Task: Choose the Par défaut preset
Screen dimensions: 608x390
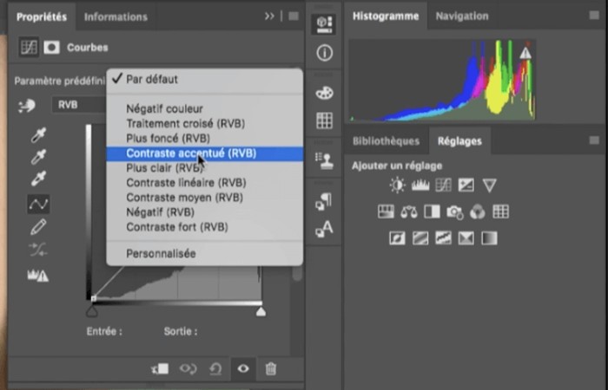Action: [x=205, y=80]
